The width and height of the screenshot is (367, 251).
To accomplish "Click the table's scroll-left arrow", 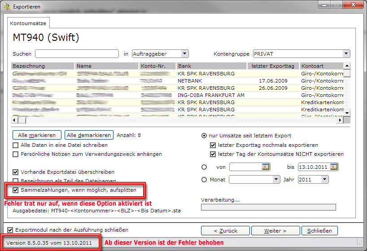I will click(x=14, y=120).
